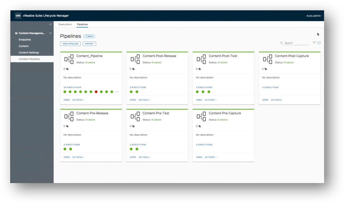Click the NEW PIPELINE button
Screen dimensions: 345x204
click(x=70, y=44)
